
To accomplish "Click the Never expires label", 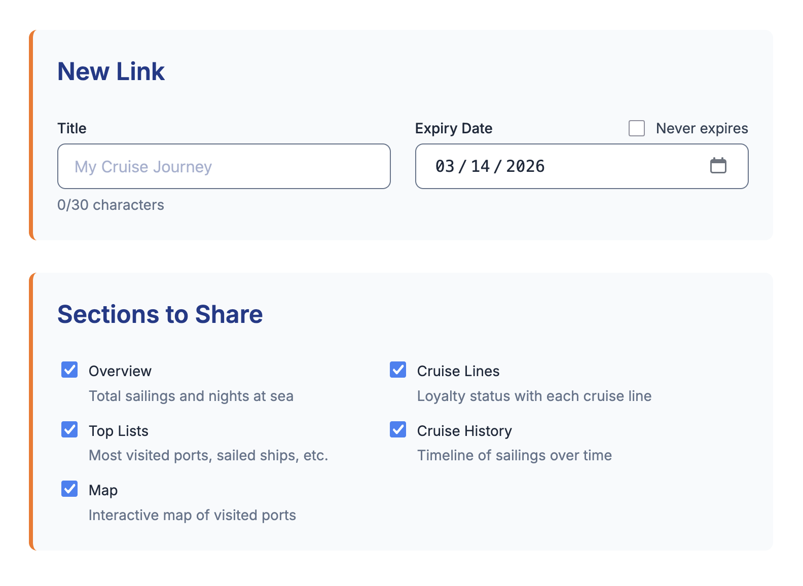I will tap(702, 128).
